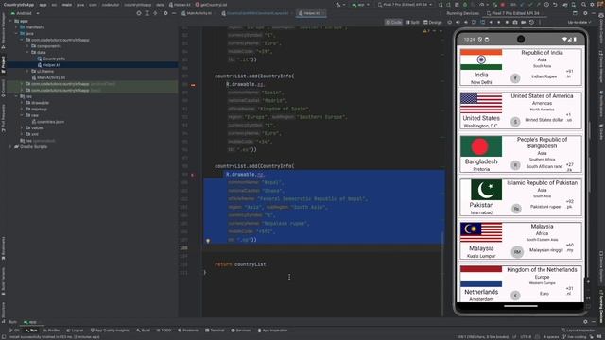Click the Search Everywhere magnifier icon
Image resolution: width=605 pixels, height=340 pixels.
[x=584, y=5]
